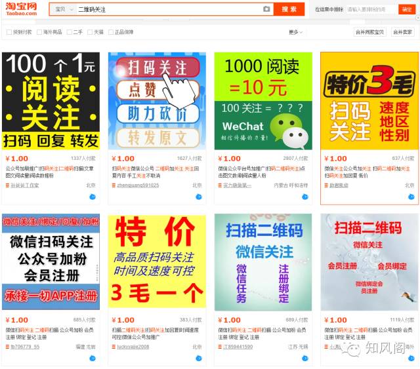Open the 宝贝 search type dropdown
Screen dimensions: 420x369
64,9
